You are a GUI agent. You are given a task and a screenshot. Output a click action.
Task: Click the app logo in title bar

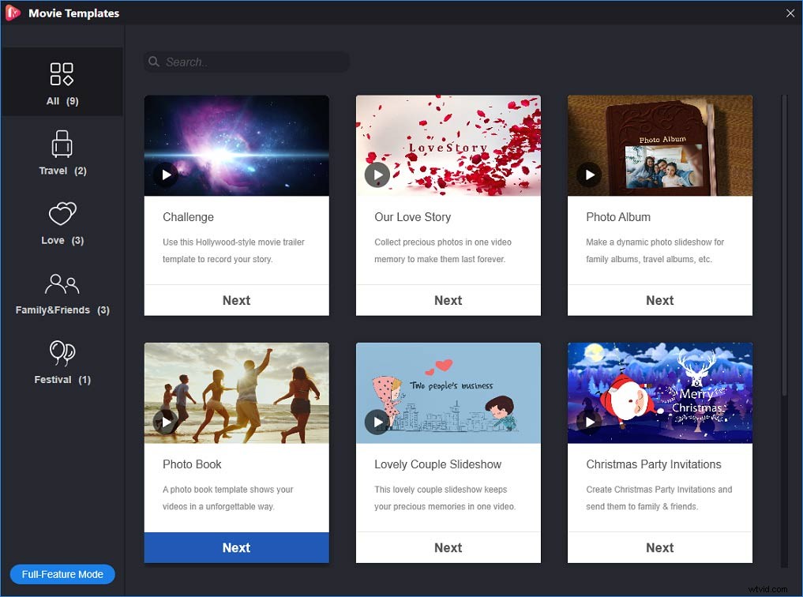(x=13, y=13)
